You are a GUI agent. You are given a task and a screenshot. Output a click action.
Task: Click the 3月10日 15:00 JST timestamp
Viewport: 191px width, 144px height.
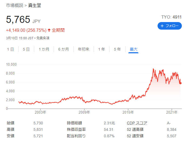[20, 38]
